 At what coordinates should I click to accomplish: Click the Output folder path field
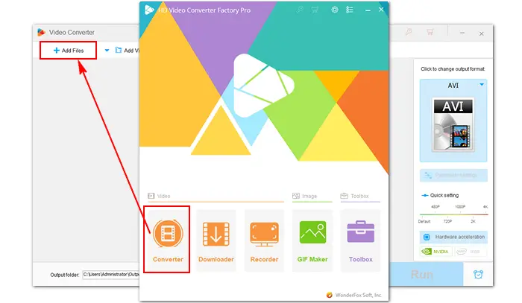point(111,275)
